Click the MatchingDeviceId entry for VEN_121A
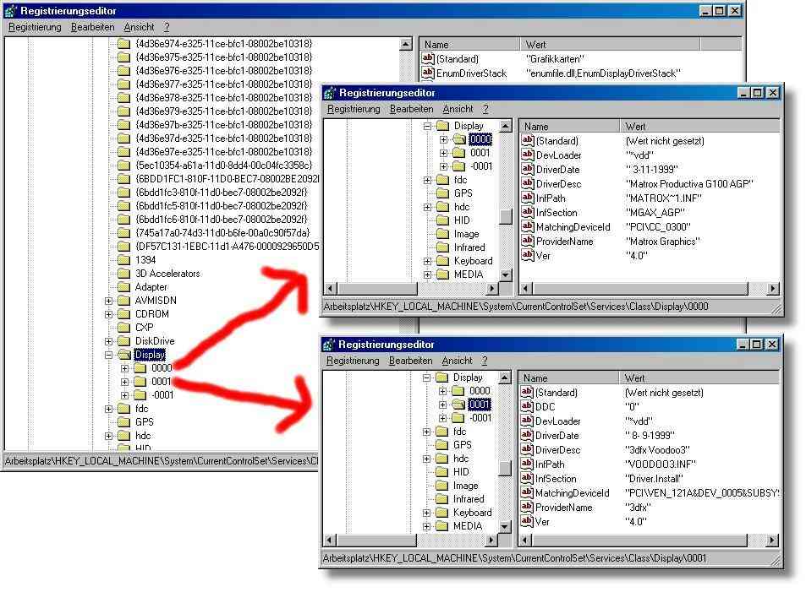 (x=572, y=493)
